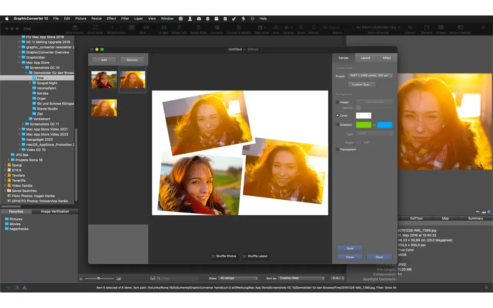Click the white background Color swatch
The height and width of the screenshot is (308, 493).
pos(363,115)
